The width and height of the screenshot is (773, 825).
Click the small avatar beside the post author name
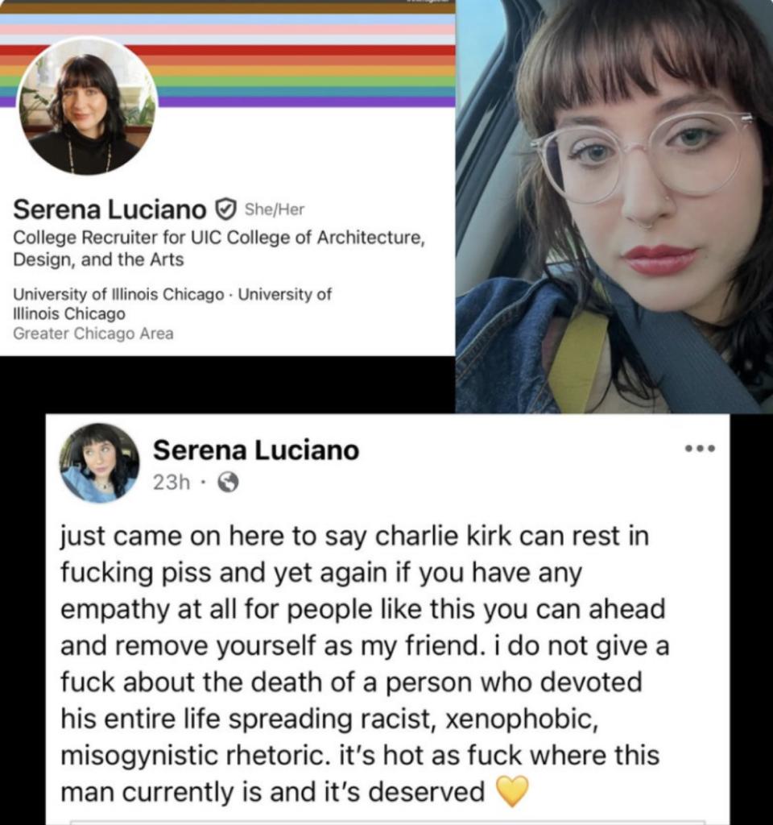click(x=99, y=463)
